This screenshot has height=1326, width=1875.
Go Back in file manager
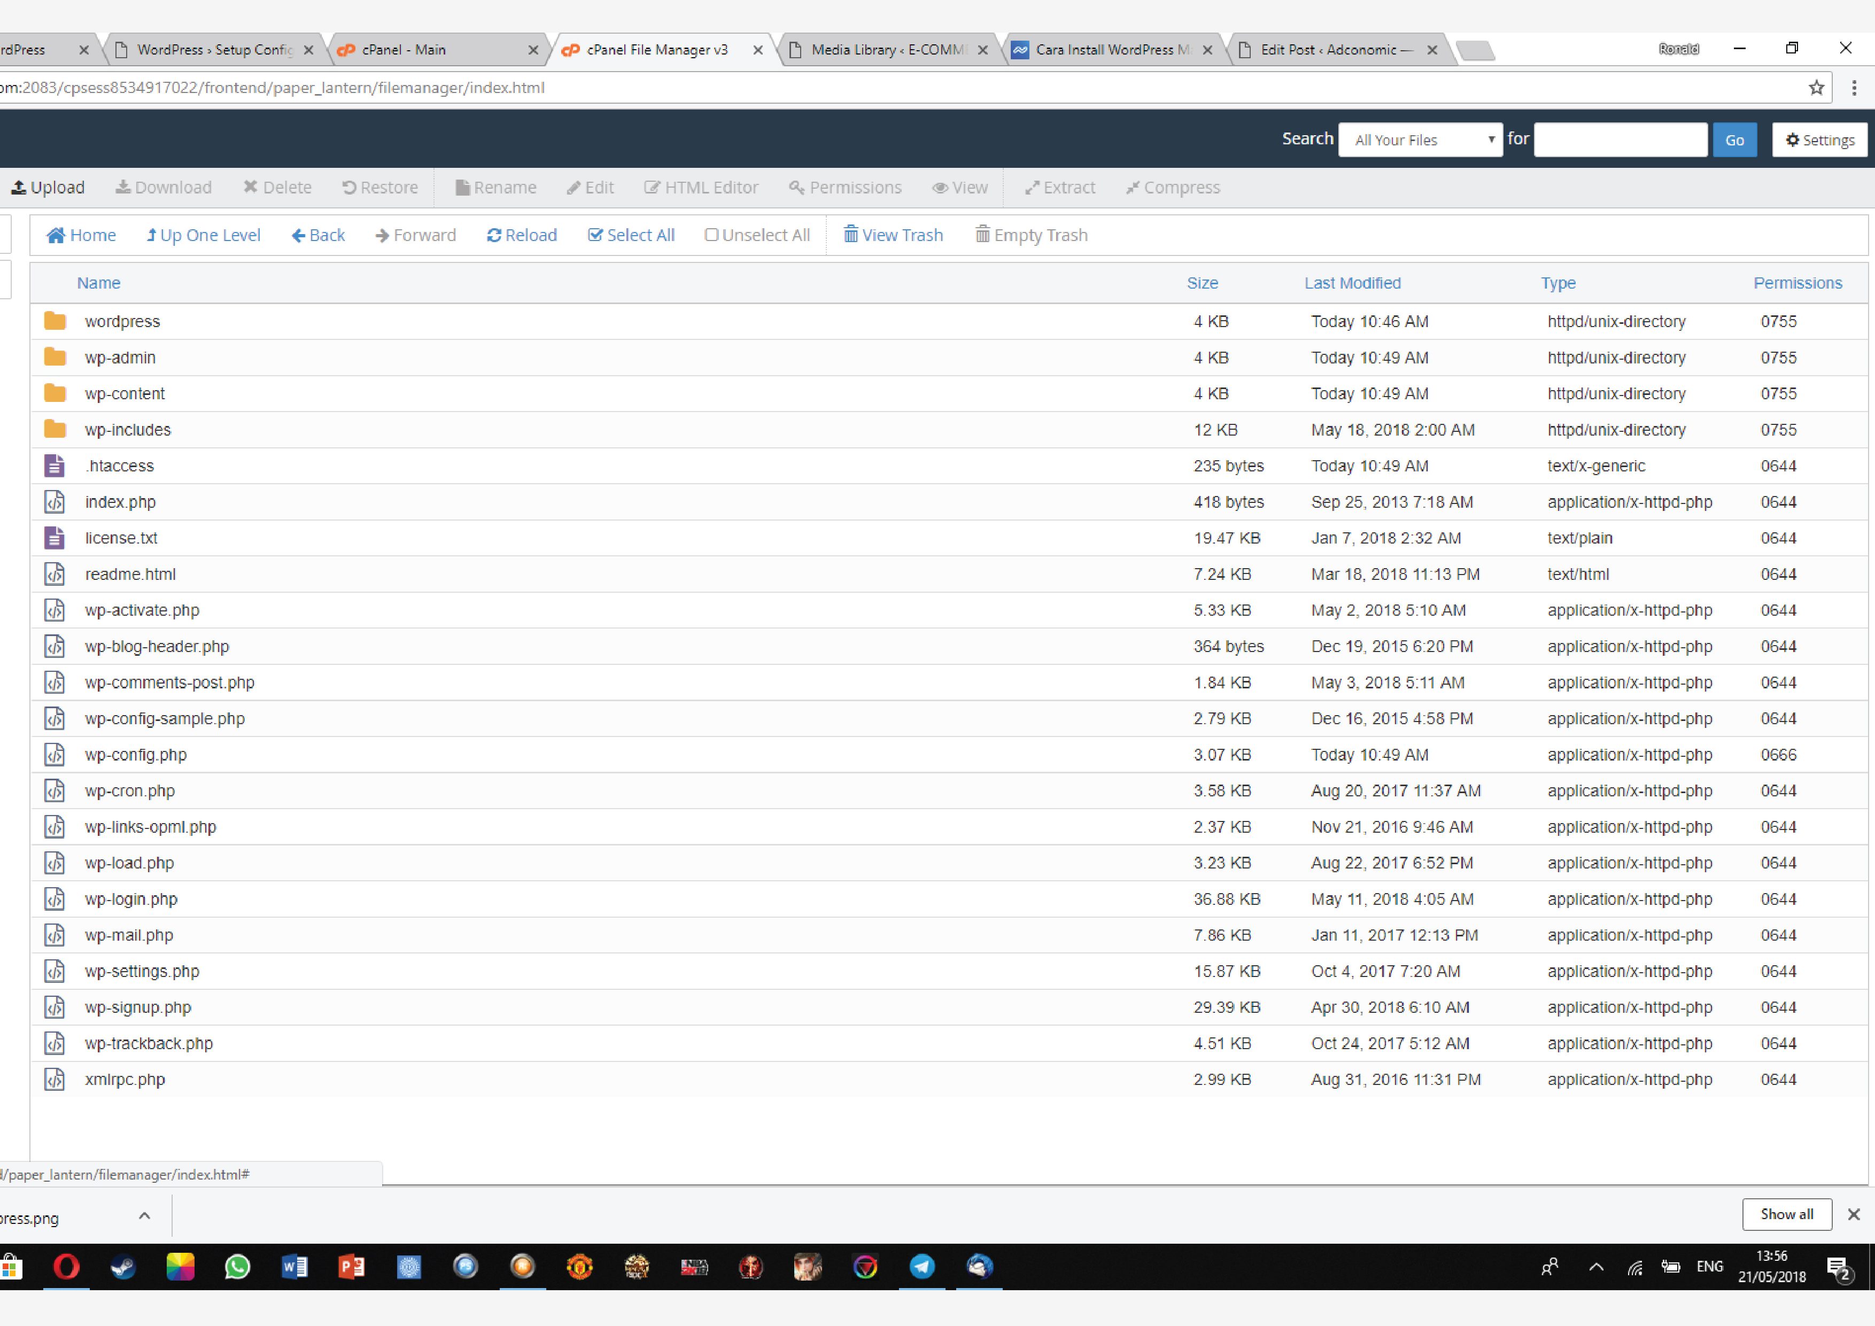[x=319, y=235]
